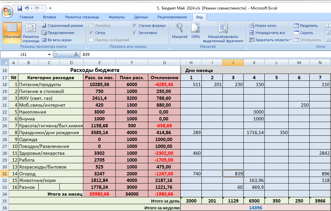
Task: Open Представления custom views
Action: [58, 33]
